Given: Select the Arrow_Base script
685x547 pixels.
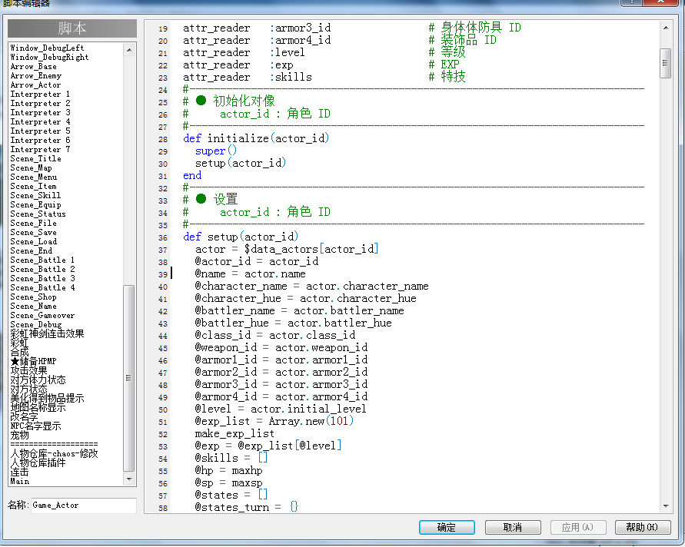Looking at the screenshot, I should [34, 67].
